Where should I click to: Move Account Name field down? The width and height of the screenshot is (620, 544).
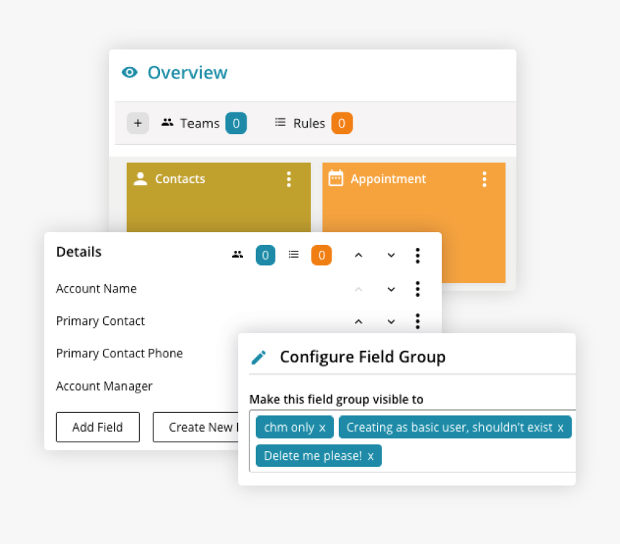pyautogui.click(x=391, y=289)
